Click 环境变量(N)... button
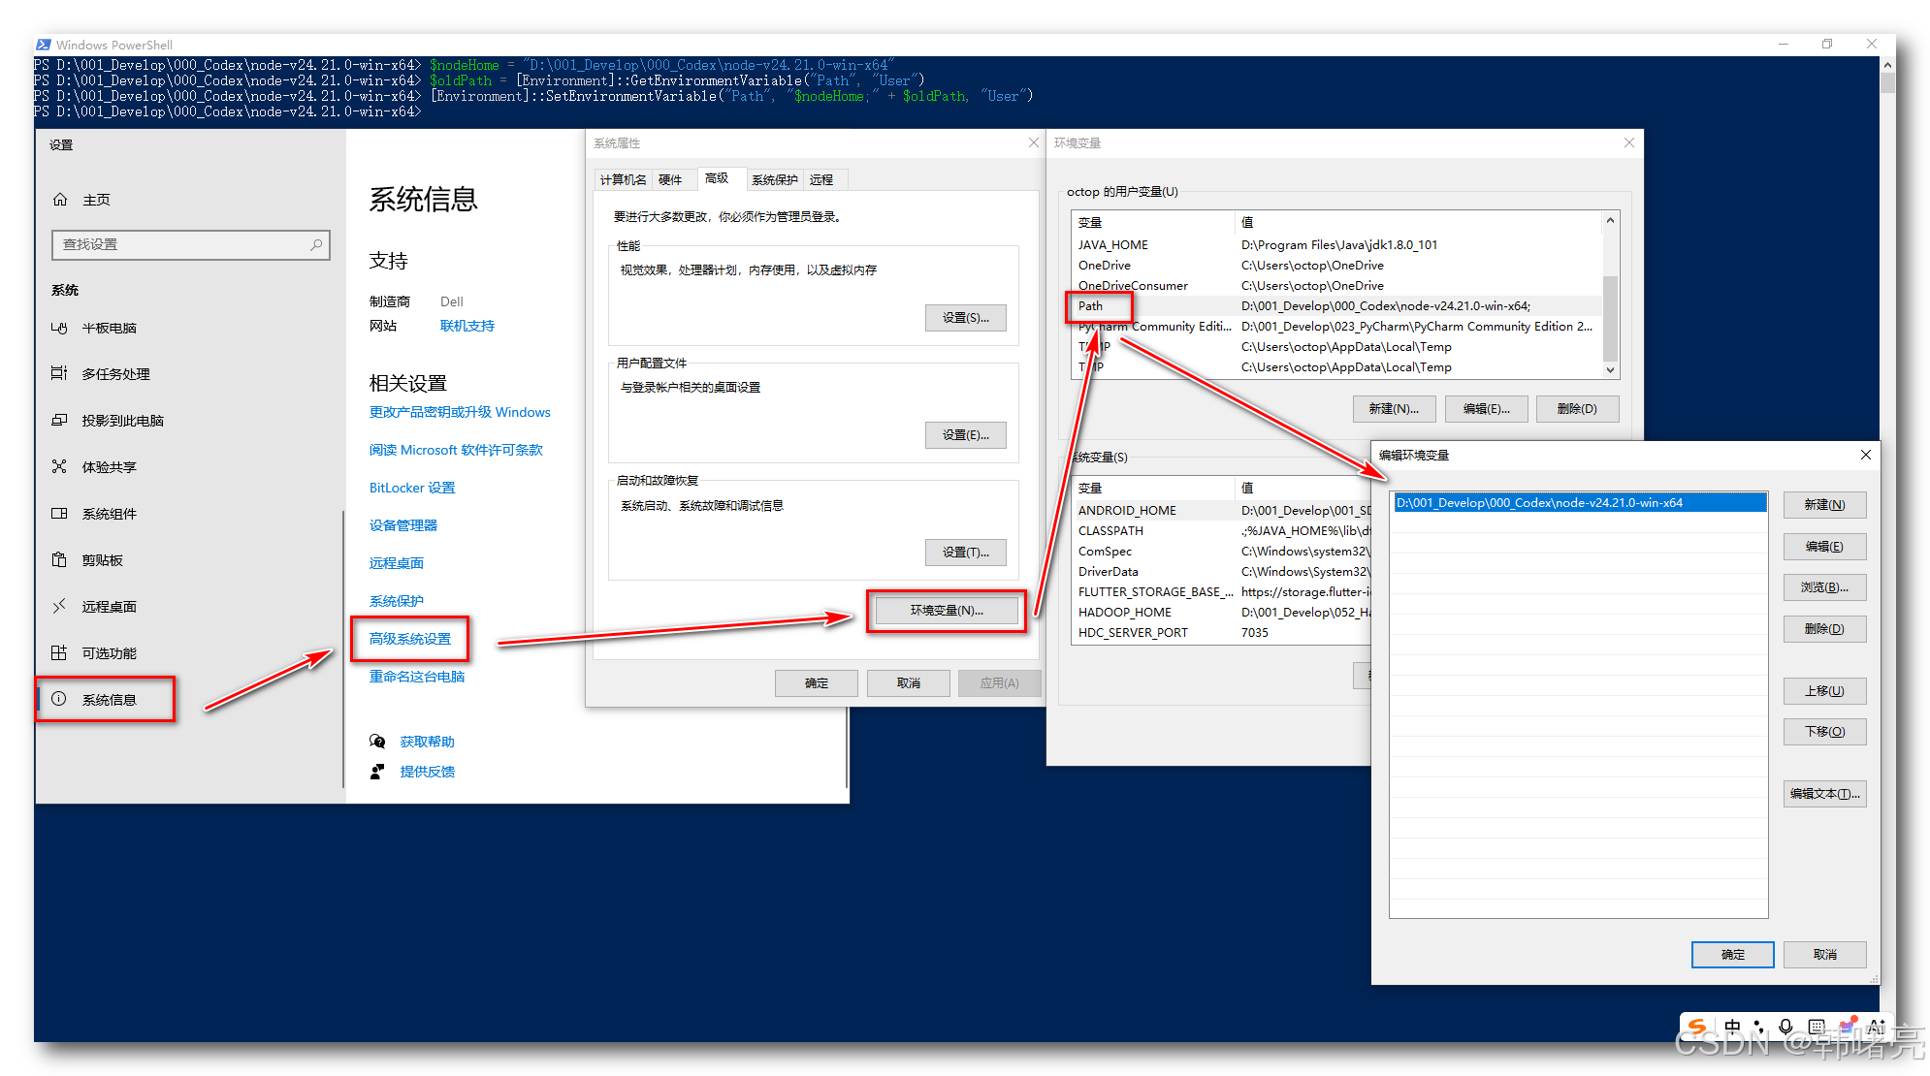 [x=947, y=611]
